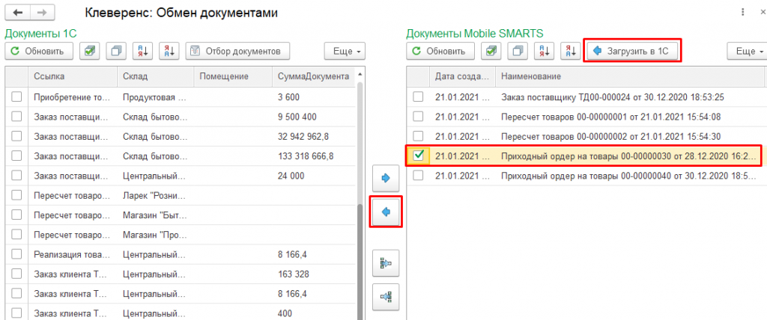Sort Mobile SMARTS documents descending
767x320 pixels.
click(x=571, y=51)
